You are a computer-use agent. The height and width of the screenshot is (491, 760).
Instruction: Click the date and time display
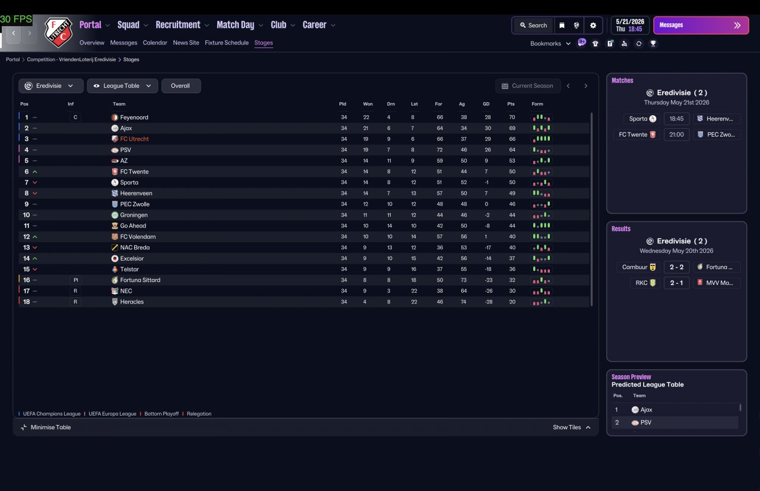(x=629, y=26)
